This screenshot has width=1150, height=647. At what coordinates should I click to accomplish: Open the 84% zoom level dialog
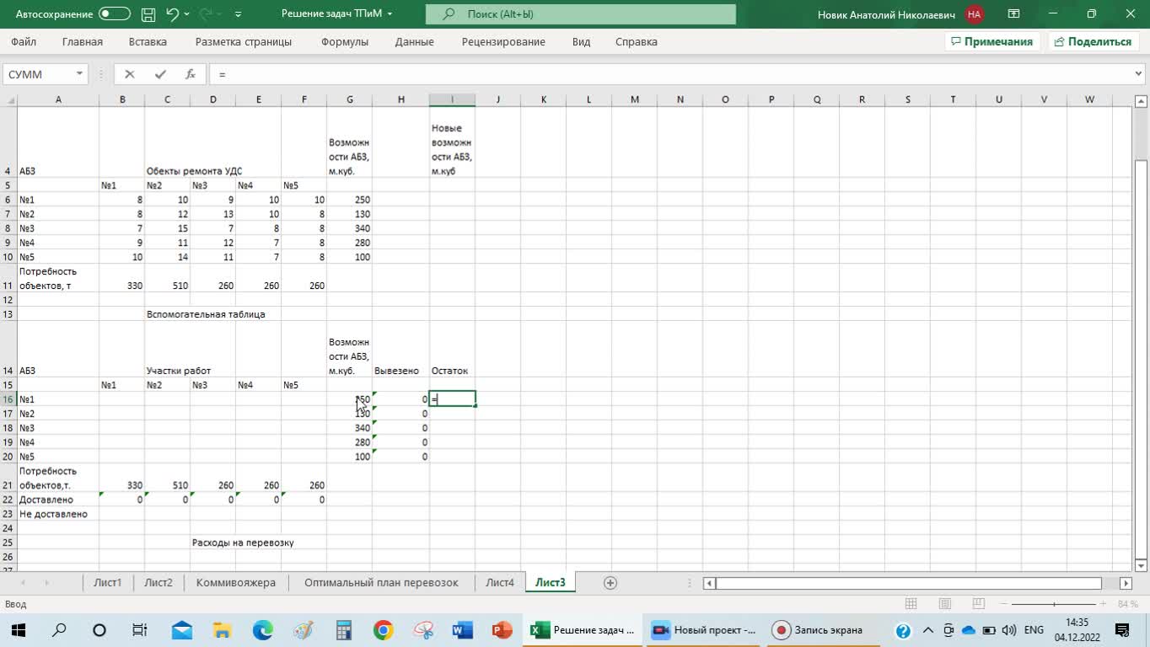[x=1127, y=604]
